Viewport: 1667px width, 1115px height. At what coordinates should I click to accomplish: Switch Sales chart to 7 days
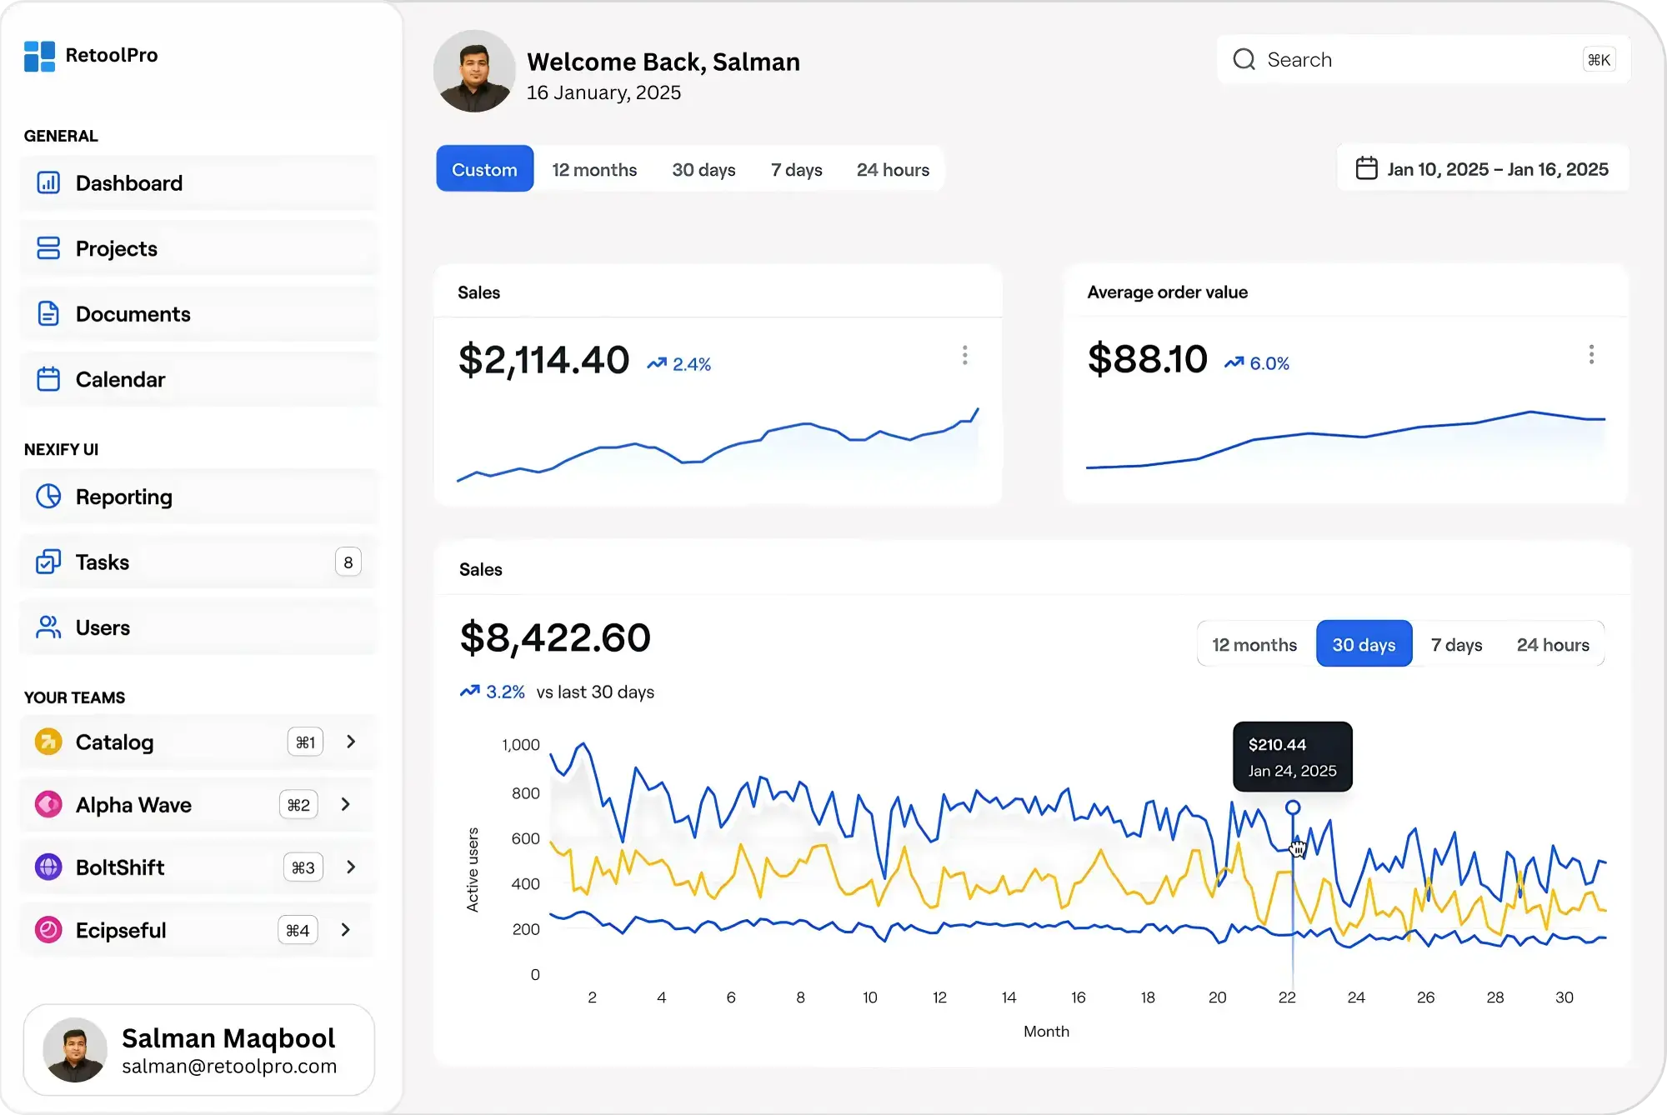[x=1456, y=643]
